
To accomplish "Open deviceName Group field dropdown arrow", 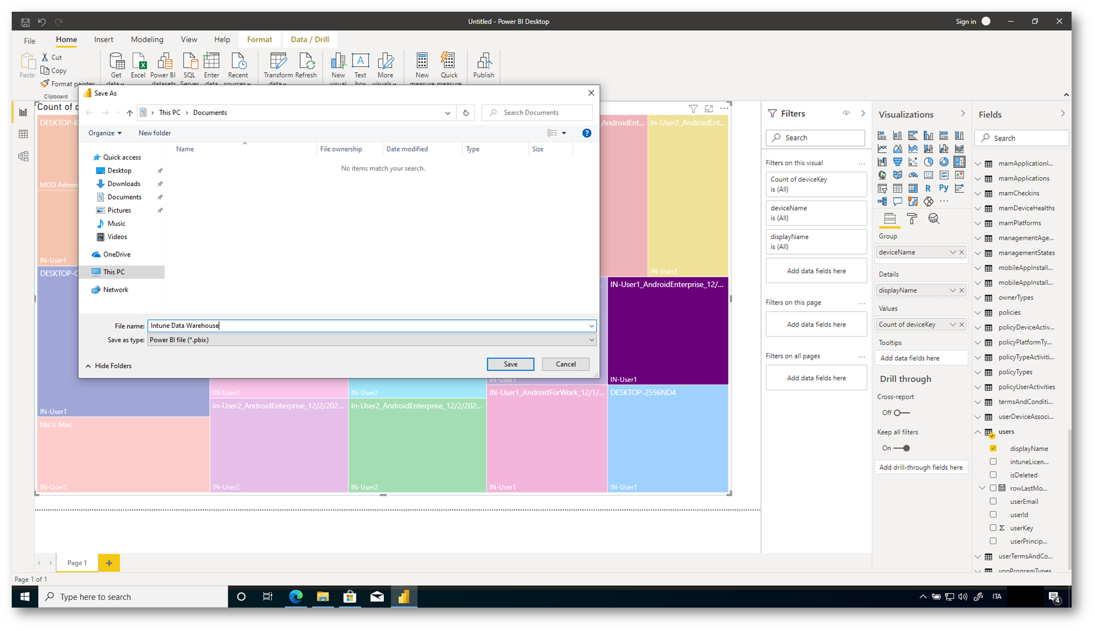I will pyautogui.click(x=953, y=253).
